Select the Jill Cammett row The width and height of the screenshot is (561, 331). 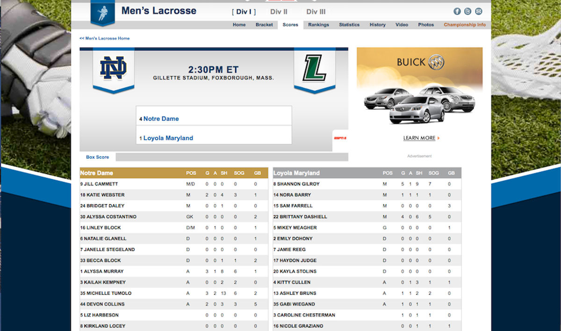174,184
